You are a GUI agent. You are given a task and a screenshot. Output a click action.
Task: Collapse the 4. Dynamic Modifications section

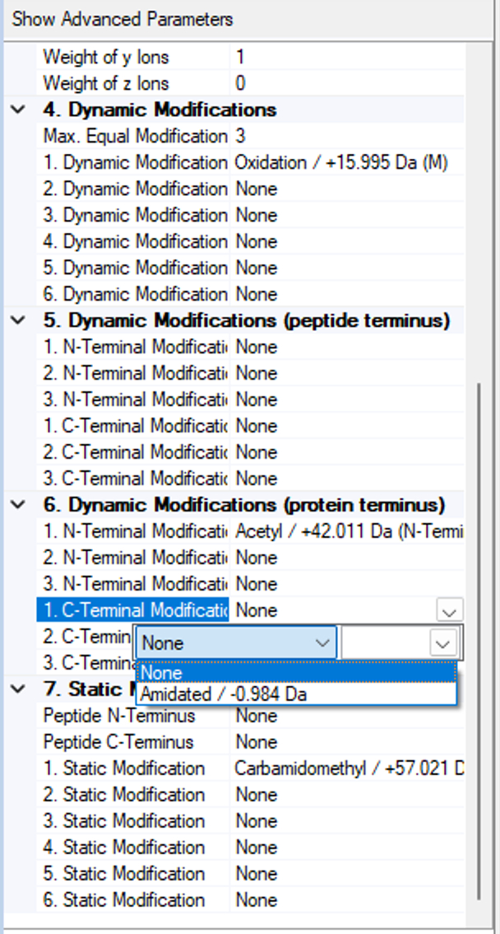click(x=18, y=110)
